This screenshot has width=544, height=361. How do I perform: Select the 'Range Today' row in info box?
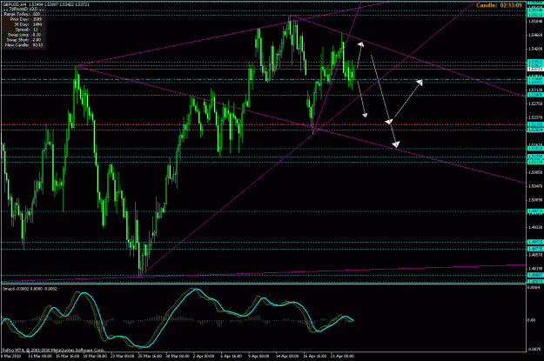click(x=22, y=14)
